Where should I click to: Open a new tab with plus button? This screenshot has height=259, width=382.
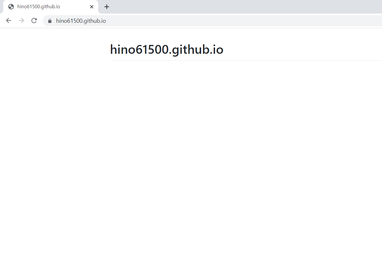(x=107, y=7)
